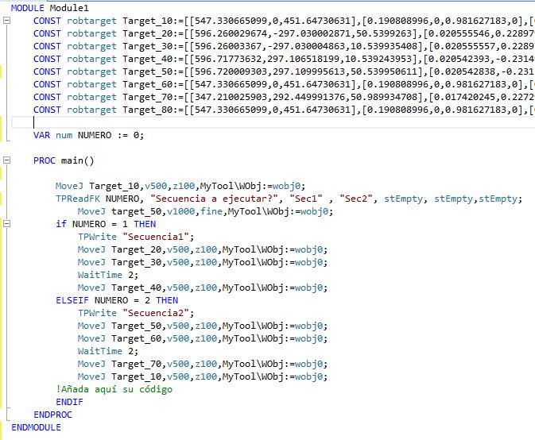This screenshot has width=535, height=440.
Task: Click the Target_80 constant declaration
Action: point(284,110)
